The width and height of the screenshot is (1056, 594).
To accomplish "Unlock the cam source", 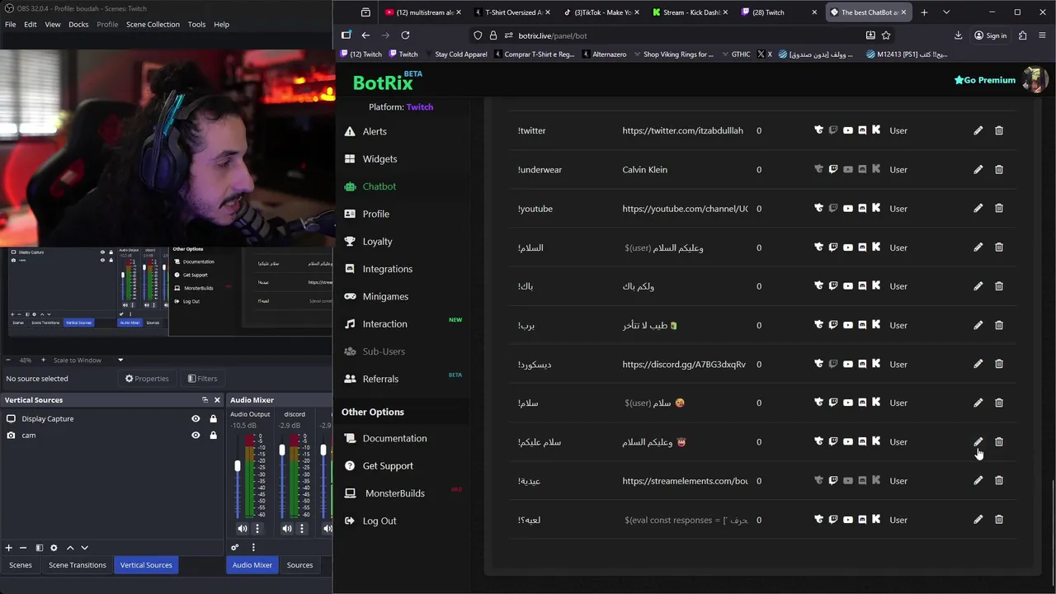I will pos(213,435).
